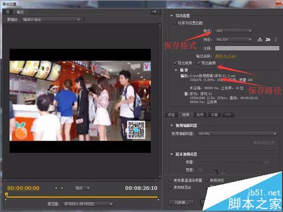Click the 注释 comment input field
The width and height of the screenshot is (283, 212).
(x=247, y=48)
